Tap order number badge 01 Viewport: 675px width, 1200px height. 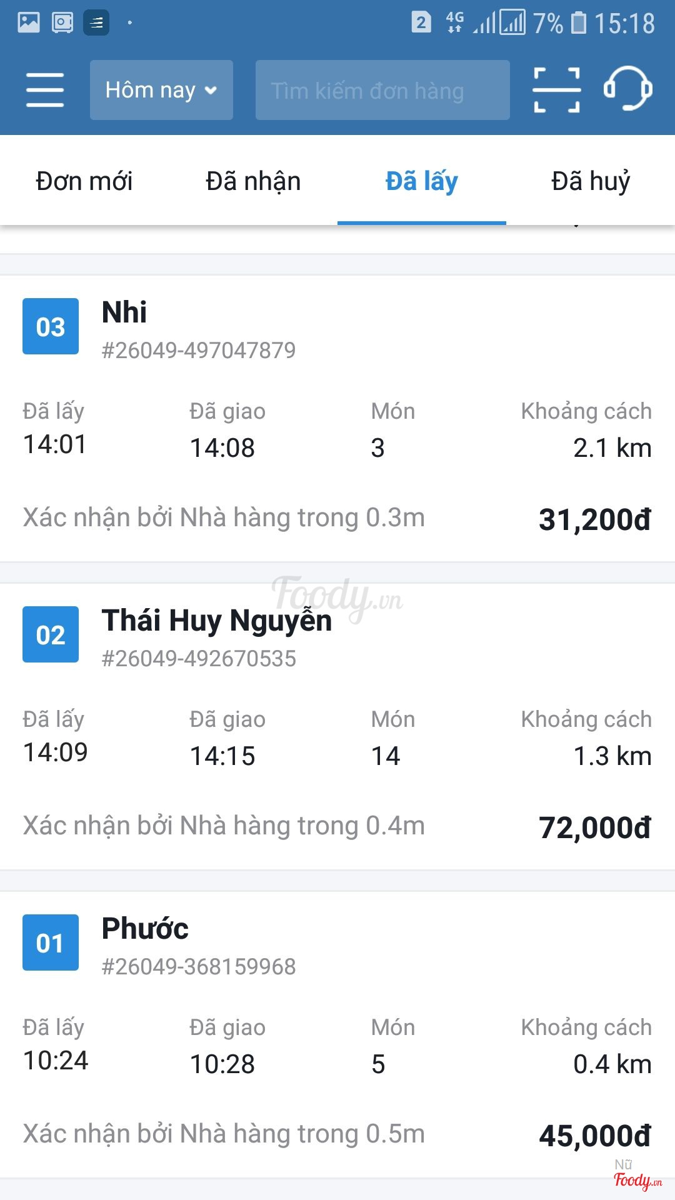(x=51, y=942)
